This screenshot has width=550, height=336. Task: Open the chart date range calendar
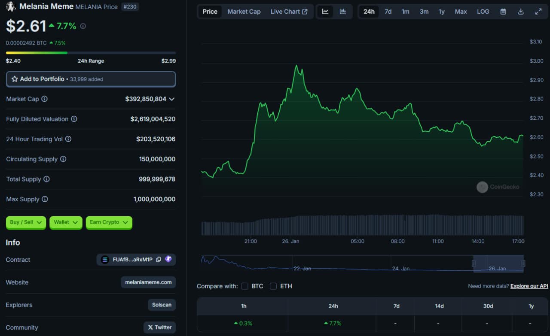point(503,12)
